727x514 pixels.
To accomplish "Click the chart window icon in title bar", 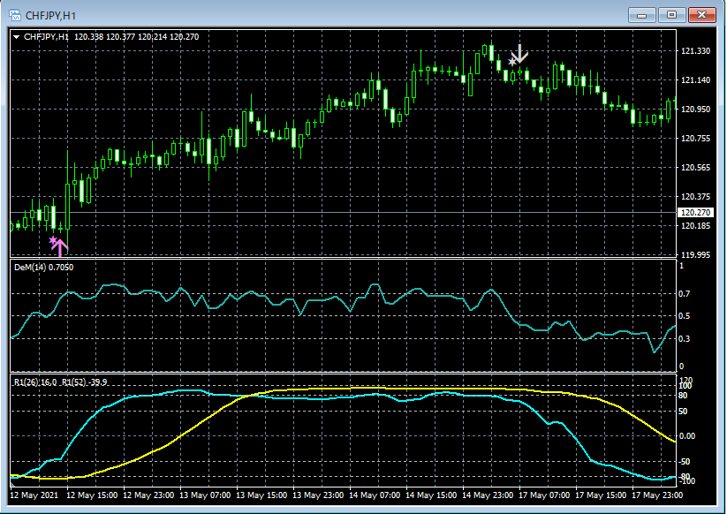I will tap(14, 14).
